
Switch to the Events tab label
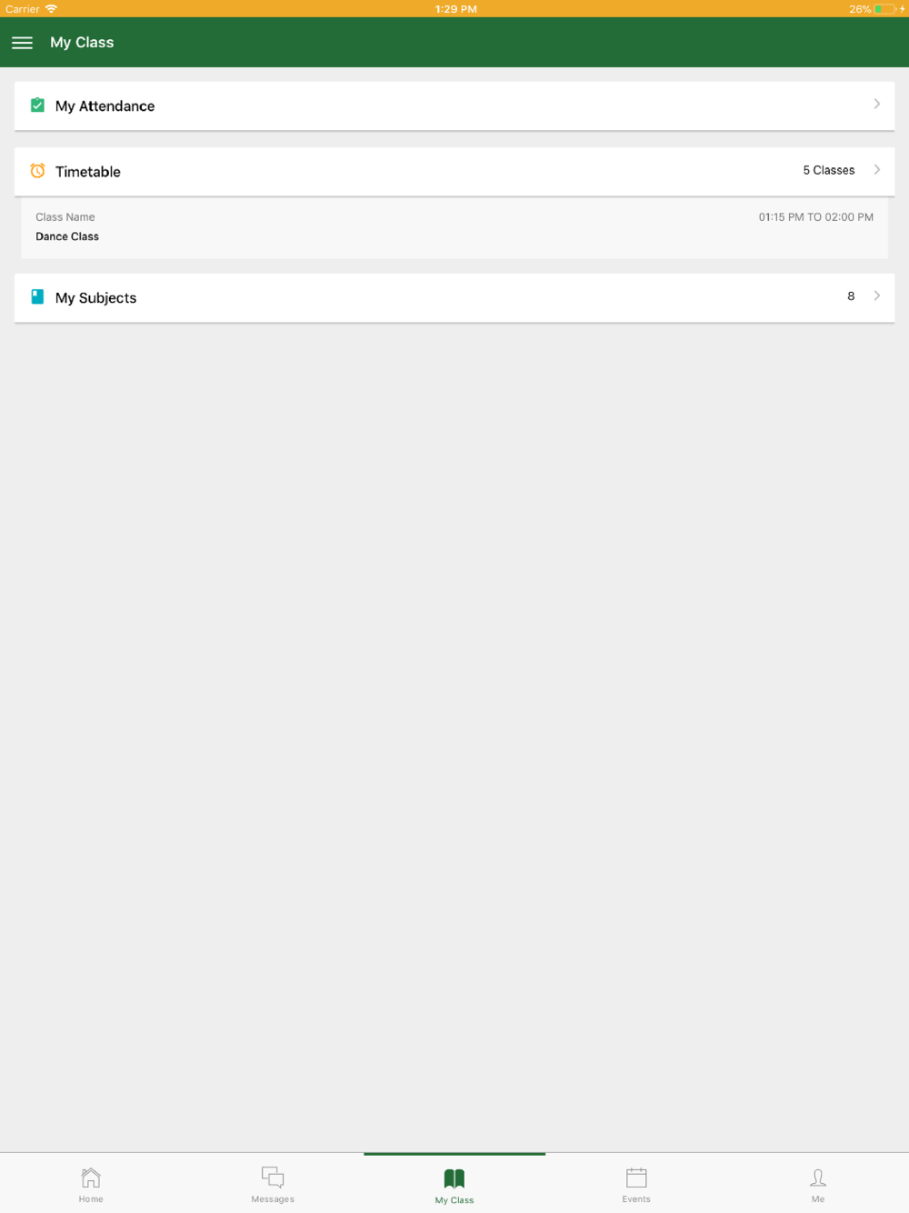[636, 1199]
